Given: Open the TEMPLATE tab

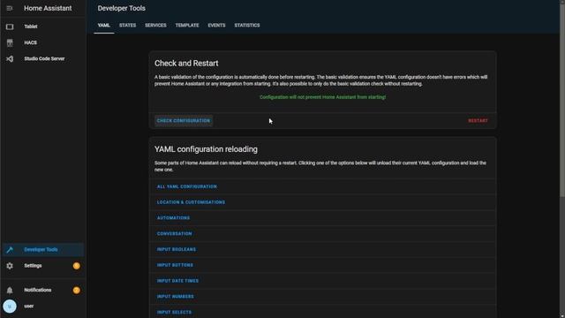Looking at the screenshot, I should (x=187, y=26).
